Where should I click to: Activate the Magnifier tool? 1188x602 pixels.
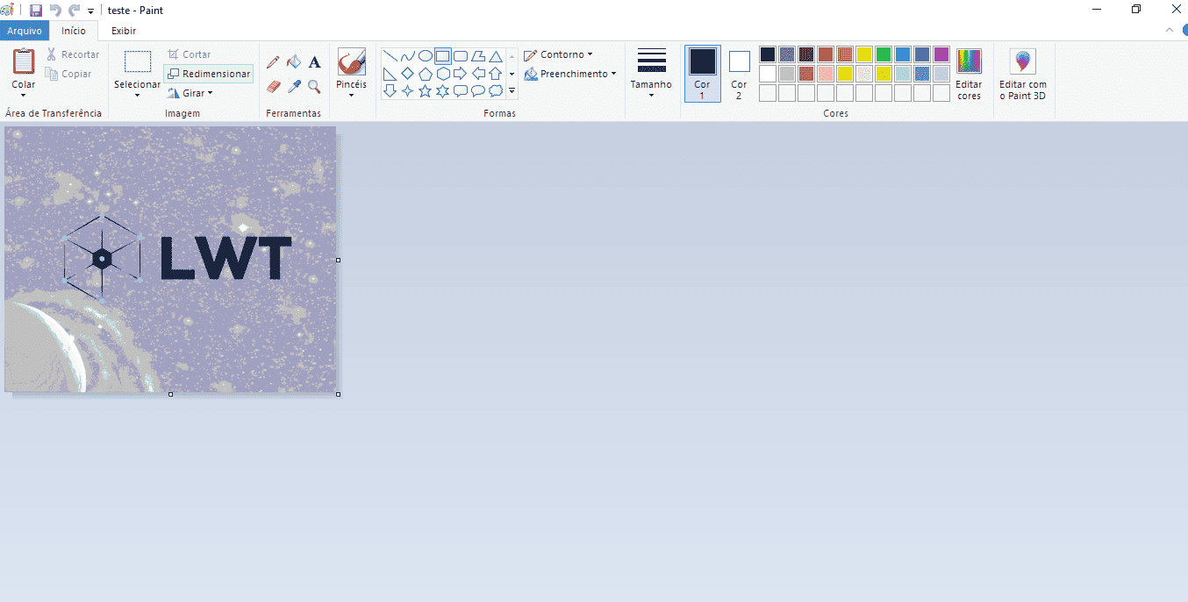(314, 87)
